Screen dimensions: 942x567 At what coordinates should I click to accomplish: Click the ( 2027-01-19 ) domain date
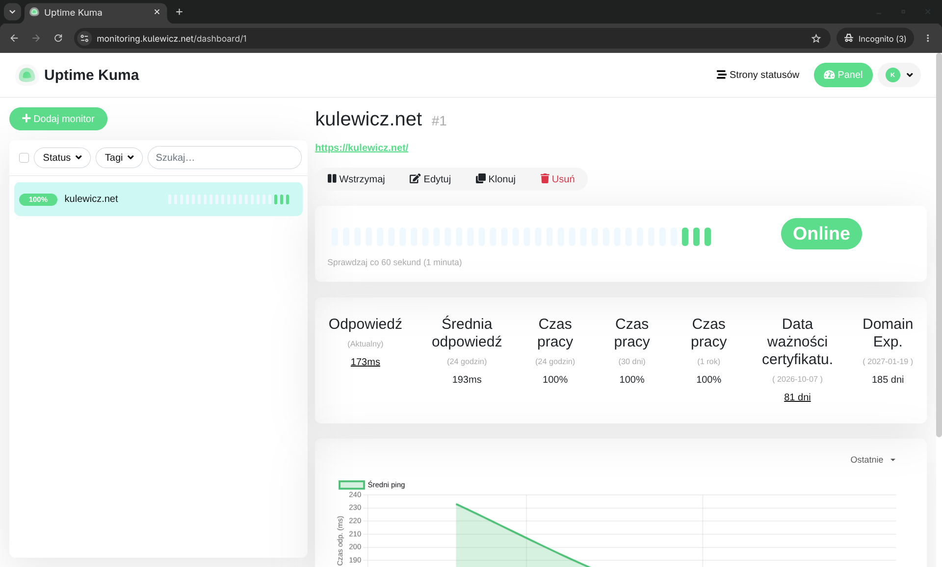click(888, 361)
